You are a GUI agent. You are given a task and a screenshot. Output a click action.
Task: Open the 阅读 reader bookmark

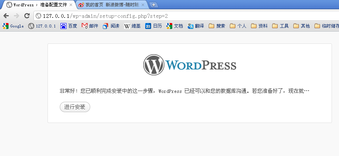click(111, 26)
